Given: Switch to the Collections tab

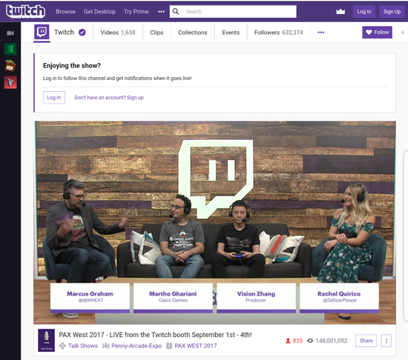Looking at the screenshot, I should pyautogui.click(x=193, y=33).
